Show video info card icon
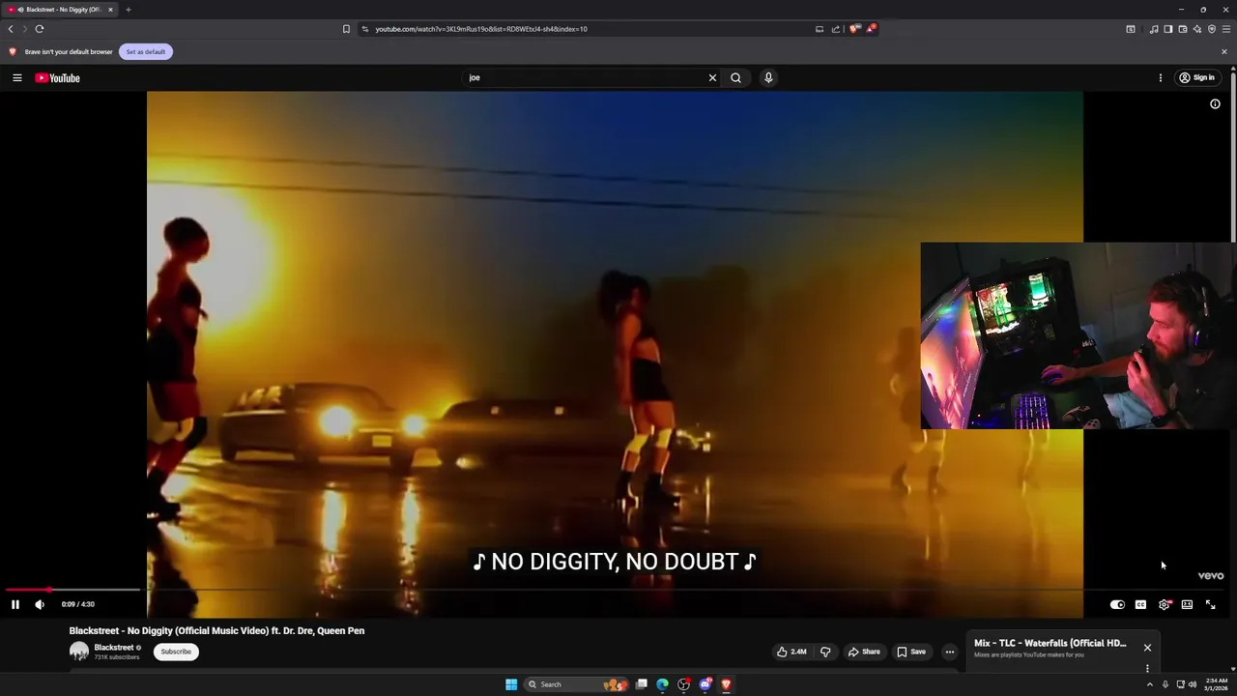 [x=1215, y=103]
